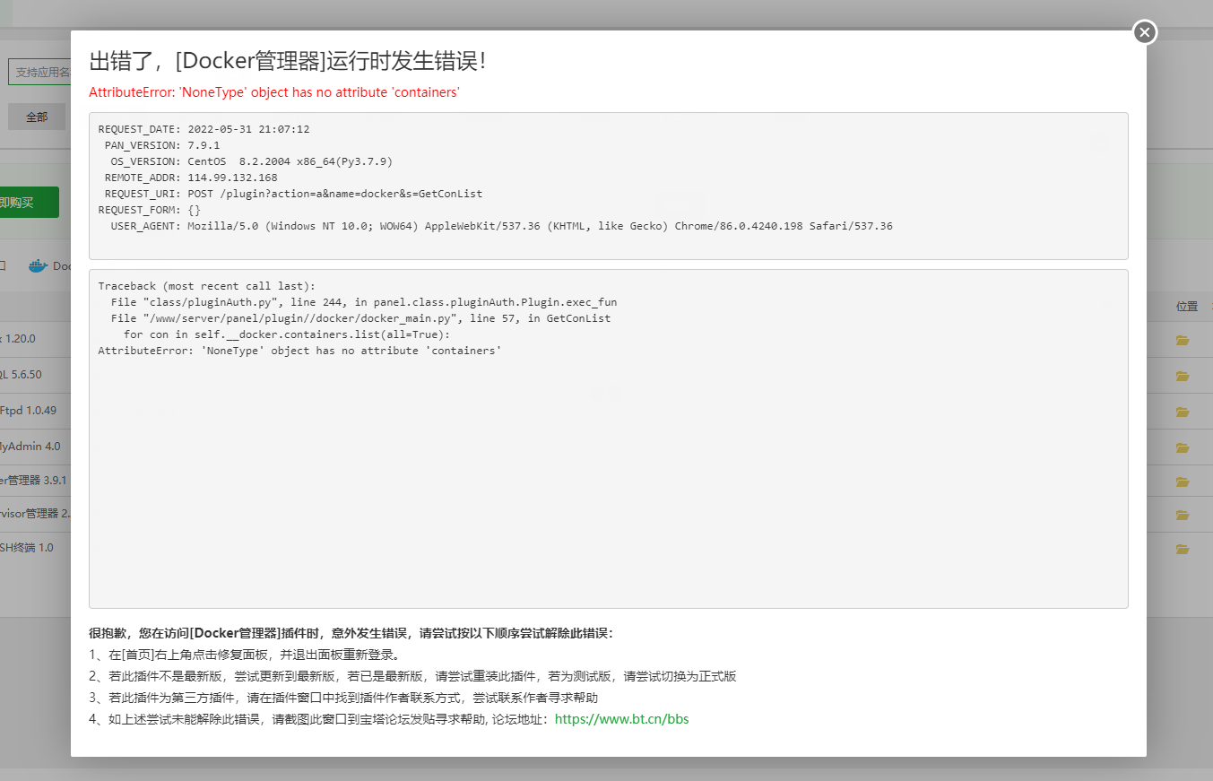Click the SH终端 1.0 row name
This screenshot has width=1213, height=781.
pyautogui.click(x=27, y=548)
